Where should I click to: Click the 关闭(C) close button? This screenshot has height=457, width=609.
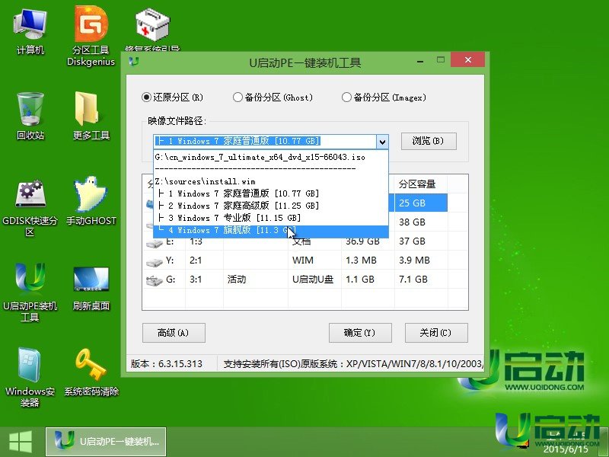click(x=436, y=333)
